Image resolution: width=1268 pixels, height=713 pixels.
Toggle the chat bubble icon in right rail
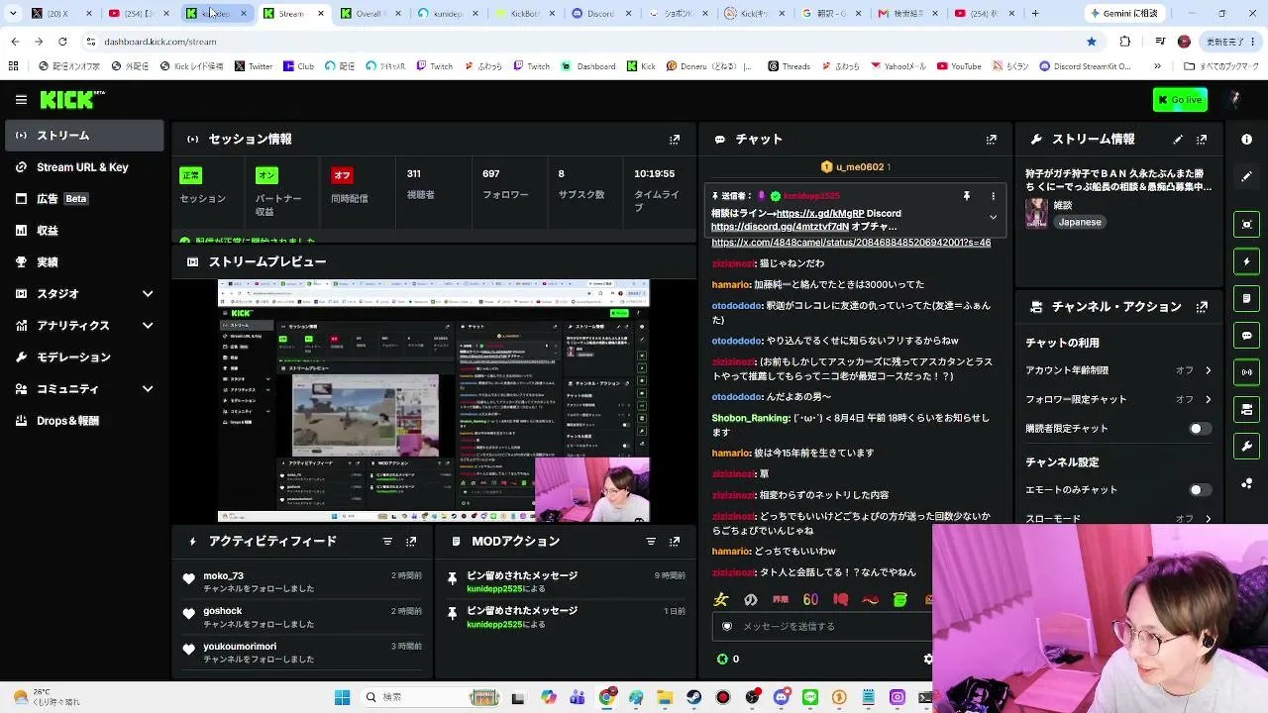(x=1247, y=336)
